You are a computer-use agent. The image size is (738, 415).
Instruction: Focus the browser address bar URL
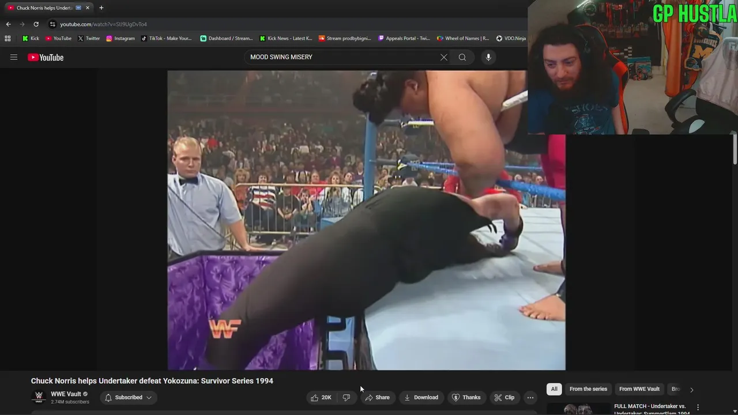pos(104,24)
